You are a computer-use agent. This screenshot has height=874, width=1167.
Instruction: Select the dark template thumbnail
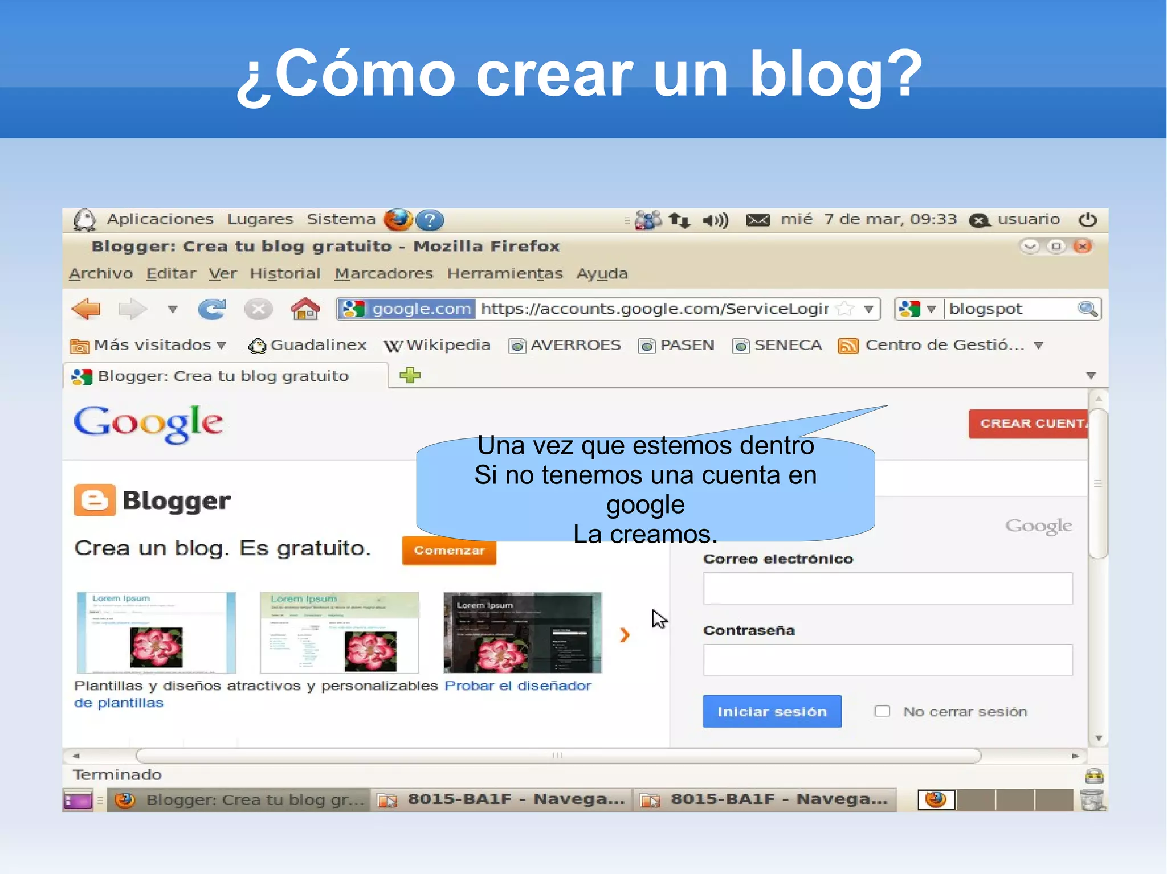pos(523,633)
